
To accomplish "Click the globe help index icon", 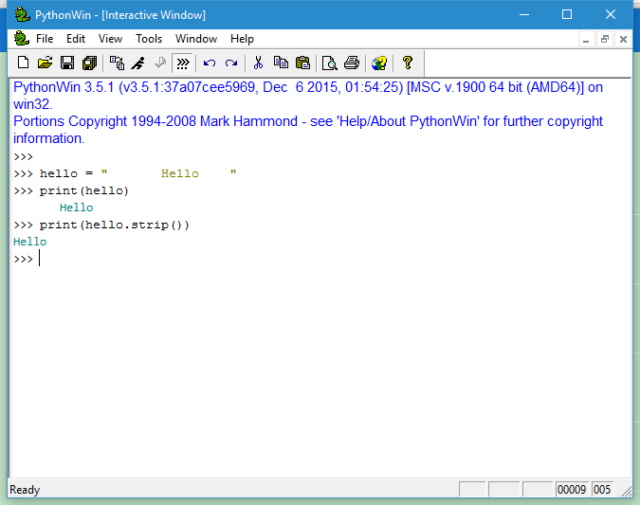I will click(379, 63).
